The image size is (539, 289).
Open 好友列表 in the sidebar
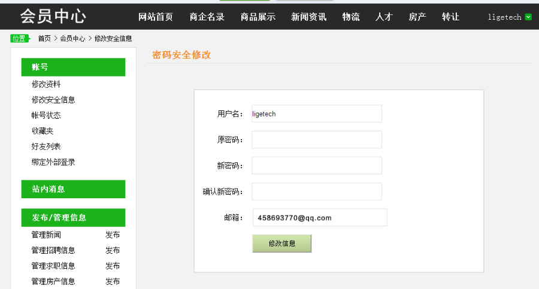point(46,146)
